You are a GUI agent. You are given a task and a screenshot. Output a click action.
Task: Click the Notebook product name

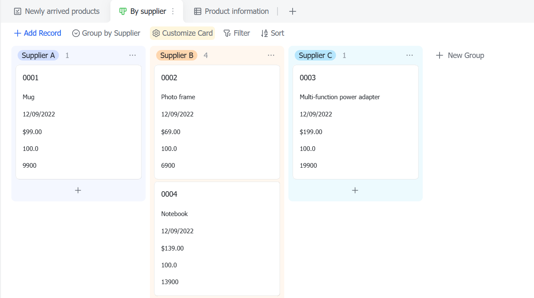[x=175, y=214]
